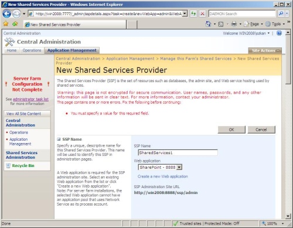
Task: Click Shared Services Administration sidebar heading
Action: coord(22,155)
